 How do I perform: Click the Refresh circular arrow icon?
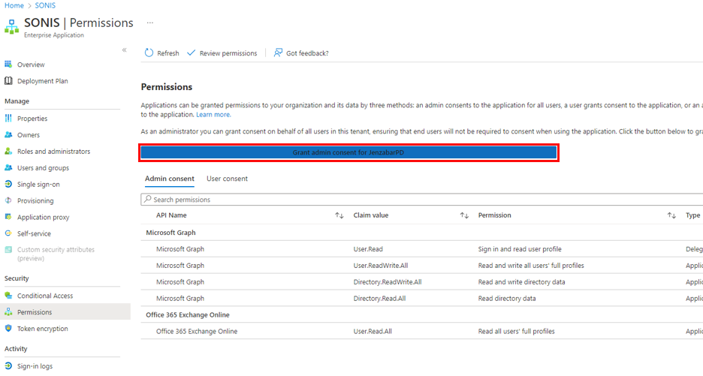click(149, 53)
